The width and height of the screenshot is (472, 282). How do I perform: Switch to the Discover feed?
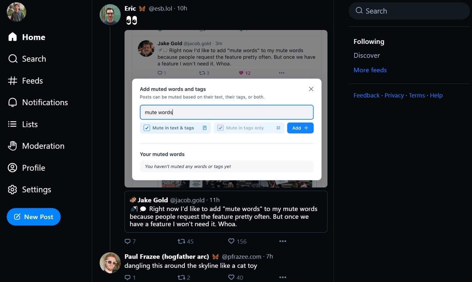367,55
